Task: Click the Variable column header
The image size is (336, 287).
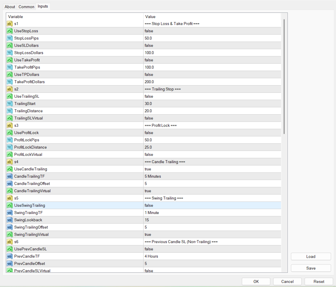Action: coord(75,17)
